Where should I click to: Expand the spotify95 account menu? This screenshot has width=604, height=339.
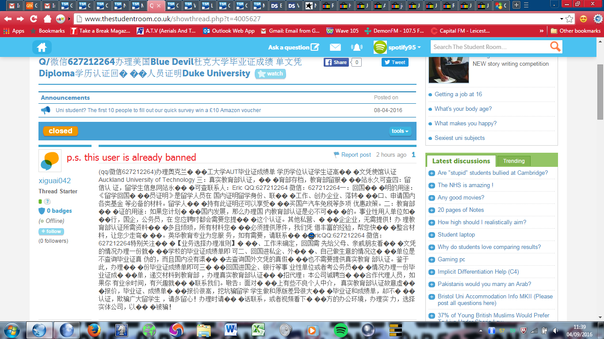(405, 47)
